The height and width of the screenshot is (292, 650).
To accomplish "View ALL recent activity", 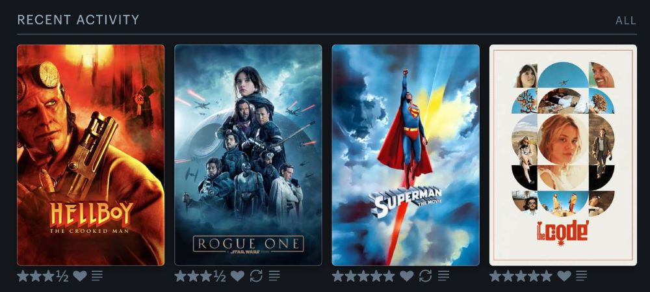I will tap(625, 20).
